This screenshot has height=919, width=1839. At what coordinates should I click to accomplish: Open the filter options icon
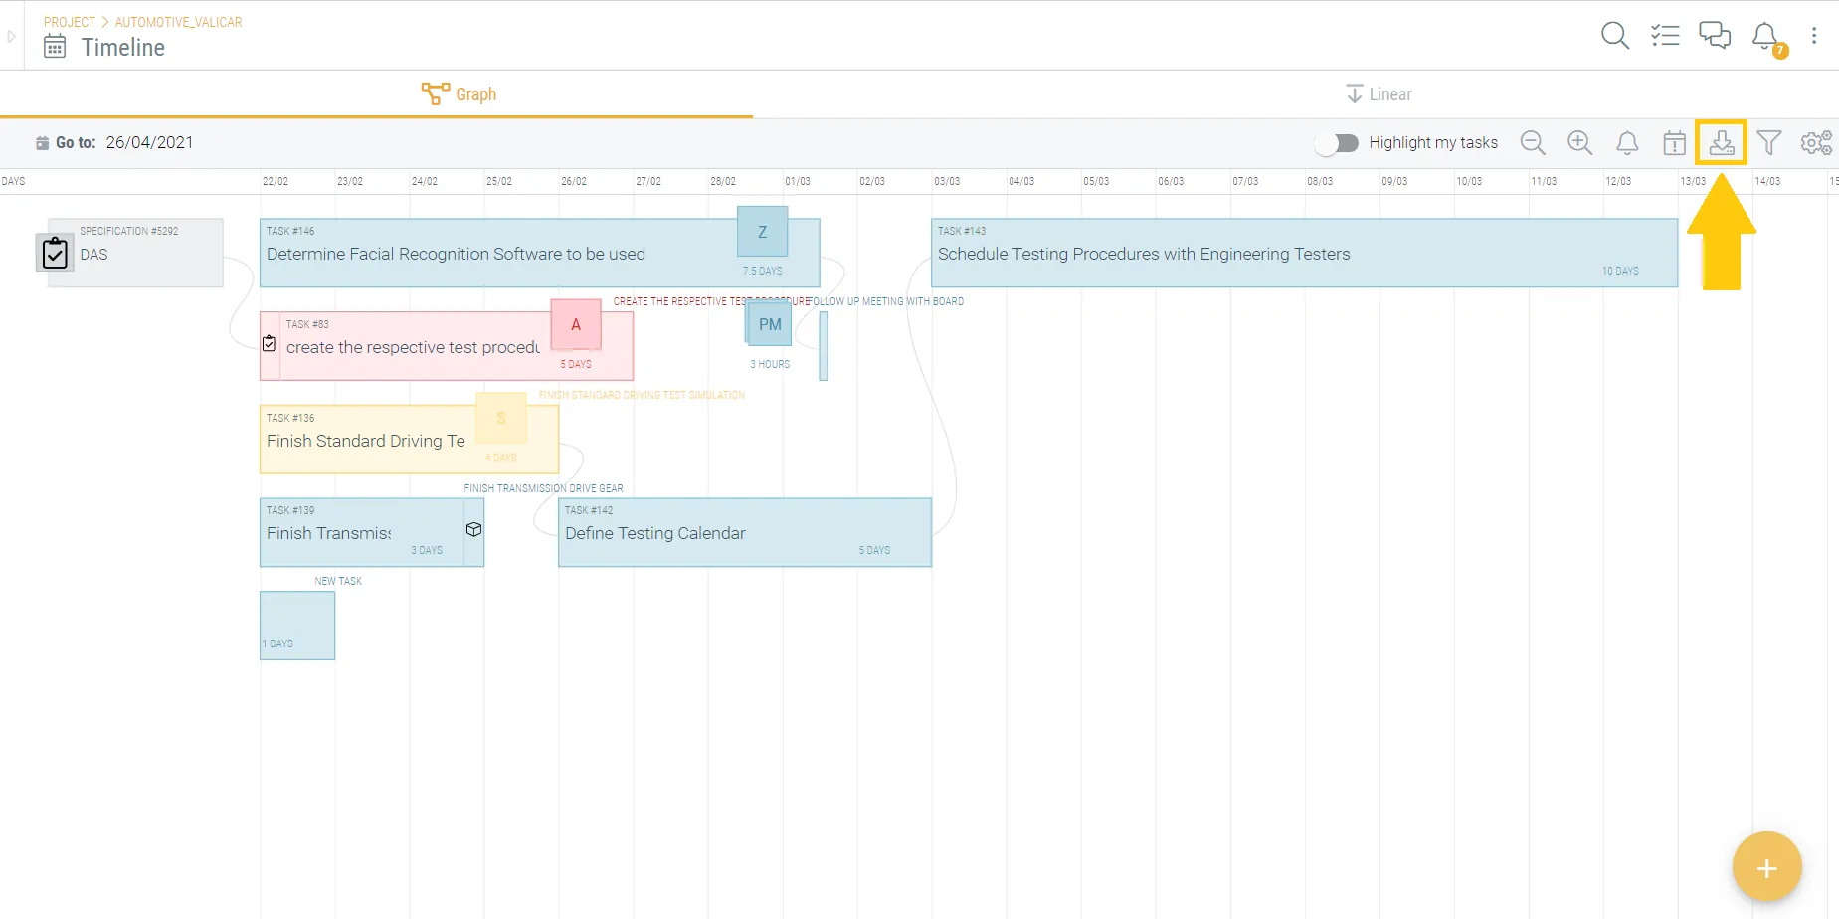tap(1769, 142)
